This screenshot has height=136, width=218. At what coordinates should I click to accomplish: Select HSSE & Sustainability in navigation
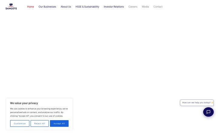pyautogui.click(x=87, y=7)
